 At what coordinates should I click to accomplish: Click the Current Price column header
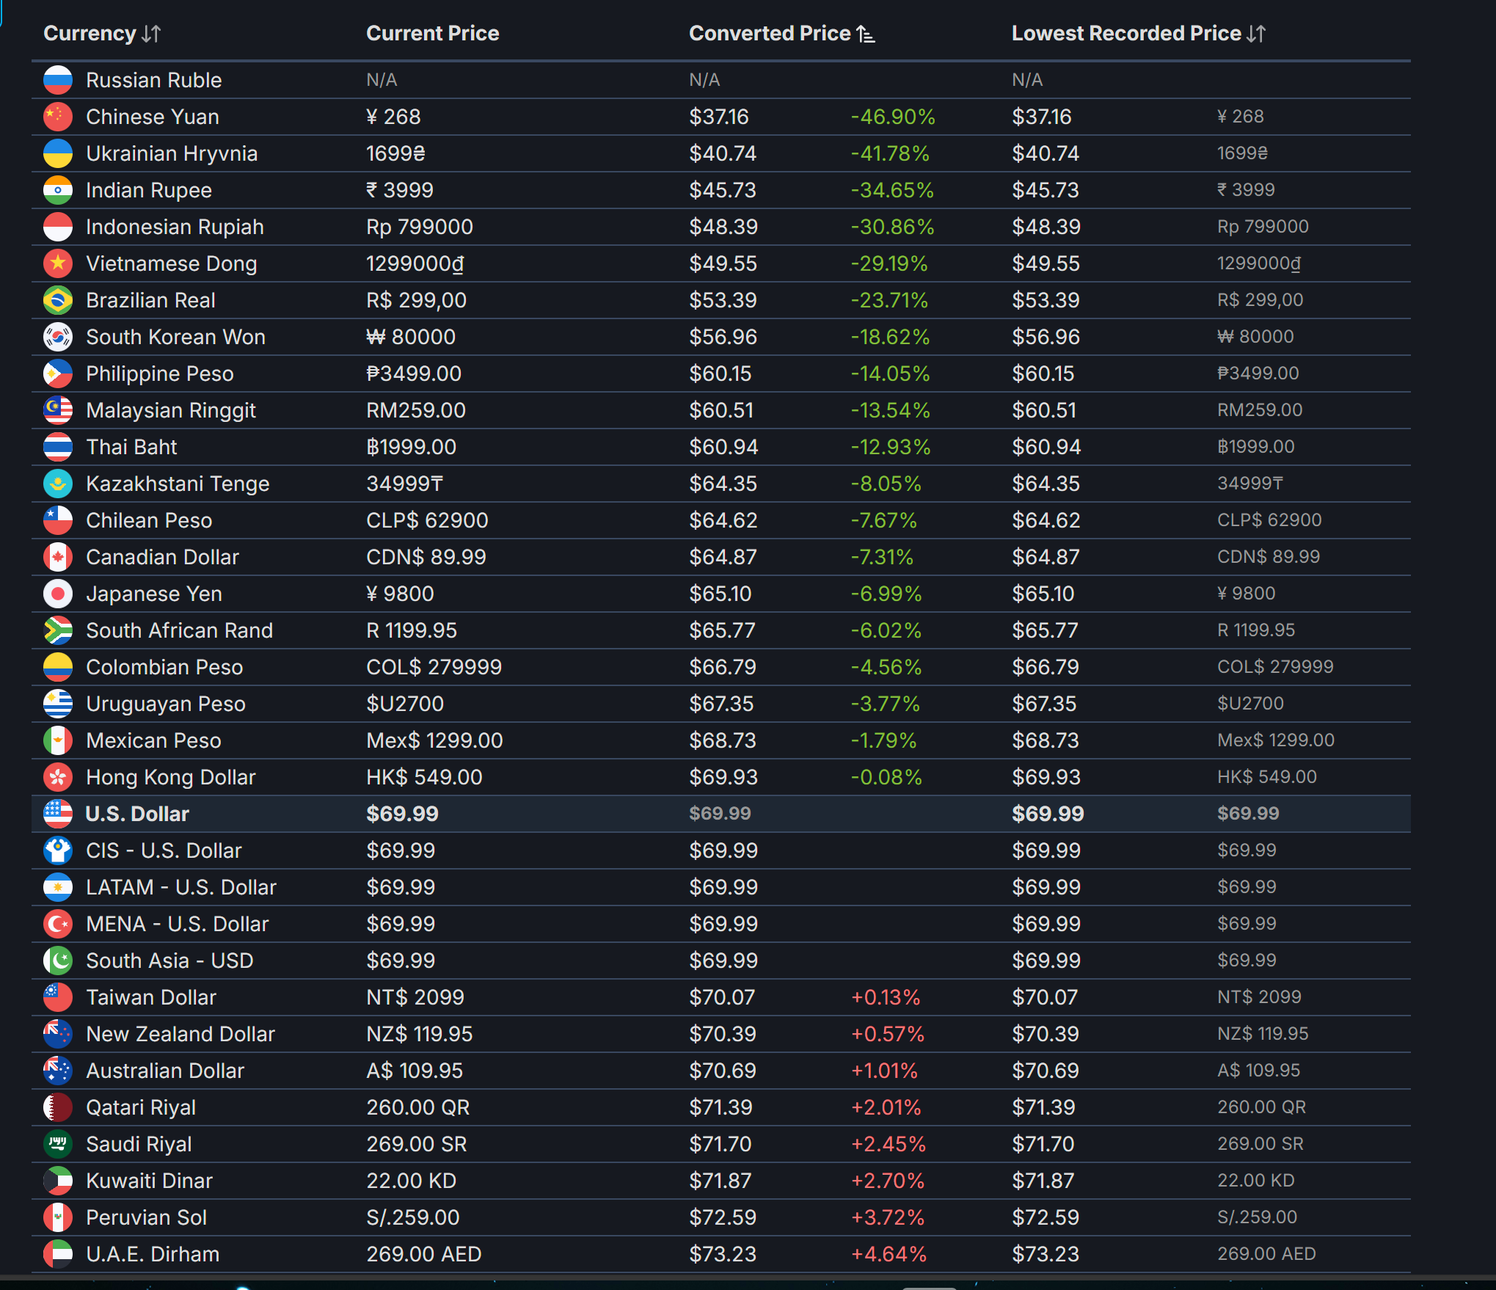432,34
